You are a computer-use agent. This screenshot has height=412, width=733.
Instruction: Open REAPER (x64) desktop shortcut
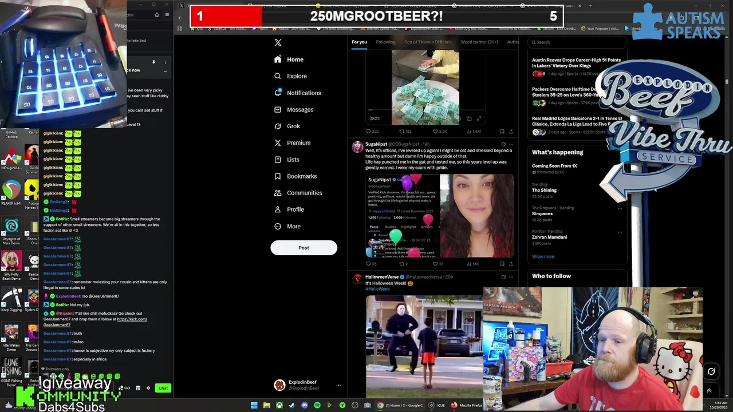(x=11, y=192)
